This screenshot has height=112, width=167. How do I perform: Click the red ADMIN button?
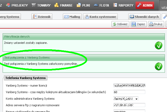tap(145, 5)
